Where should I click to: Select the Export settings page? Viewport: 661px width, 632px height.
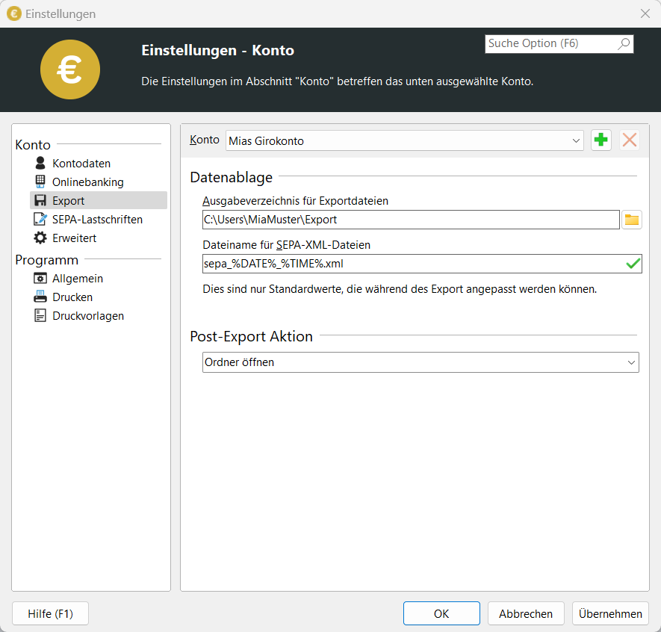[x=99, y=201]
